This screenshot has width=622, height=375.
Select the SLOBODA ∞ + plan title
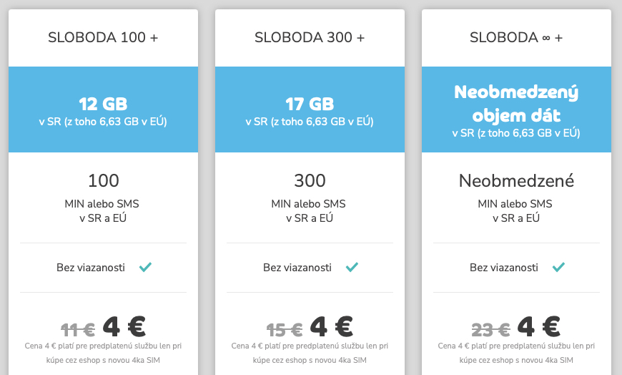(516, 37)
